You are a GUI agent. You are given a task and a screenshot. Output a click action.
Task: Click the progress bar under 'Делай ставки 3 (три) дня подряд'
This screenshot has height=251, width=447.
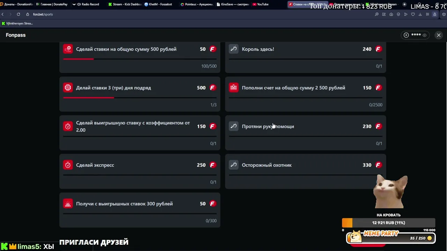point(140,98)
